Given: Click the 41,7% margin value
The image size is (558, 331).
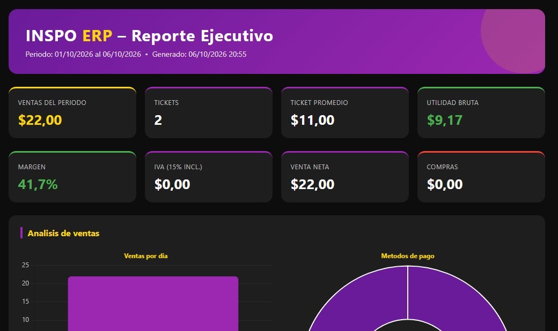Looking at the screenshot, I should (x=38, y=184).
